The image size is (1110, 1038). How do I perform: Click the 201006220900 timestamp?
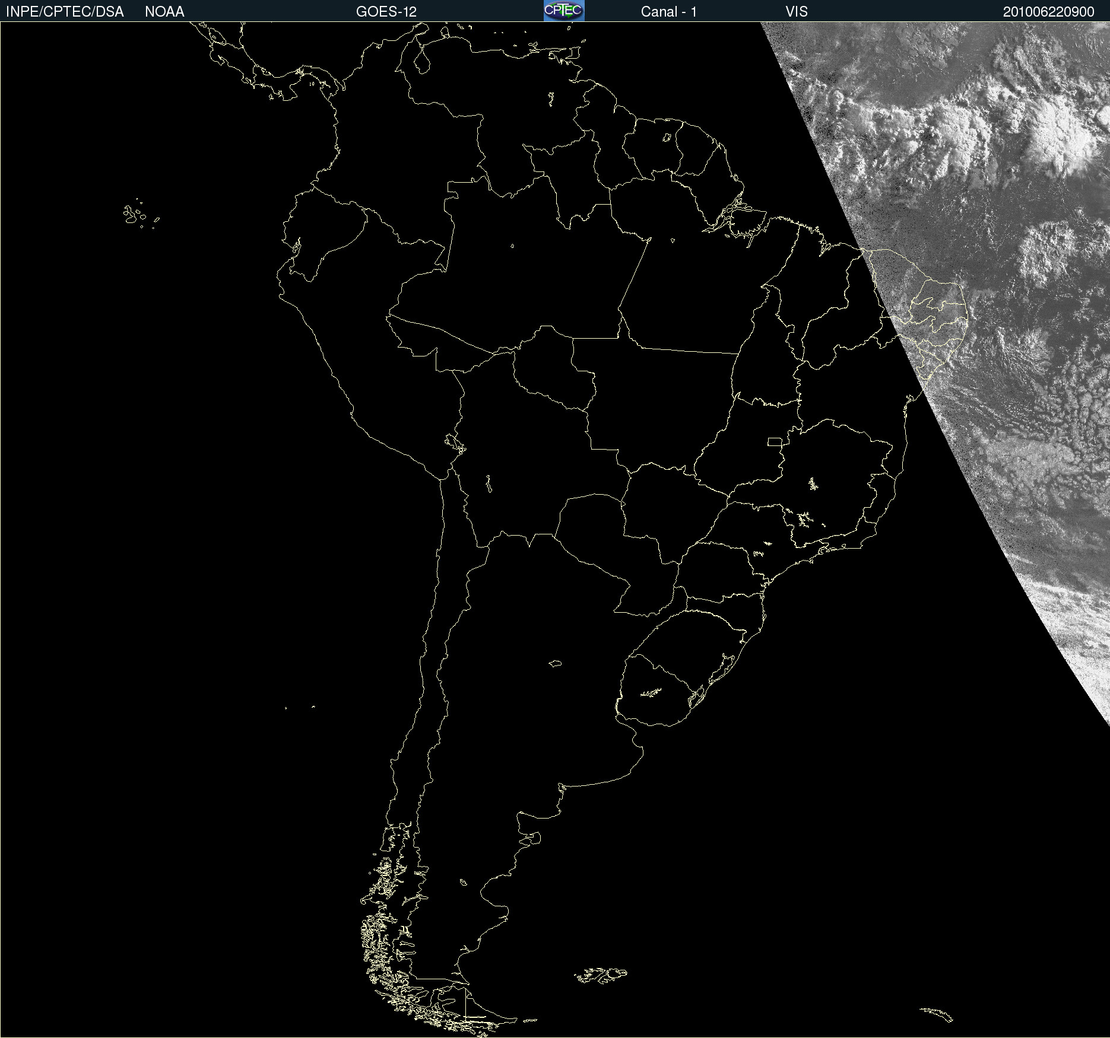pyautogui.click(x=1049, y=12)
